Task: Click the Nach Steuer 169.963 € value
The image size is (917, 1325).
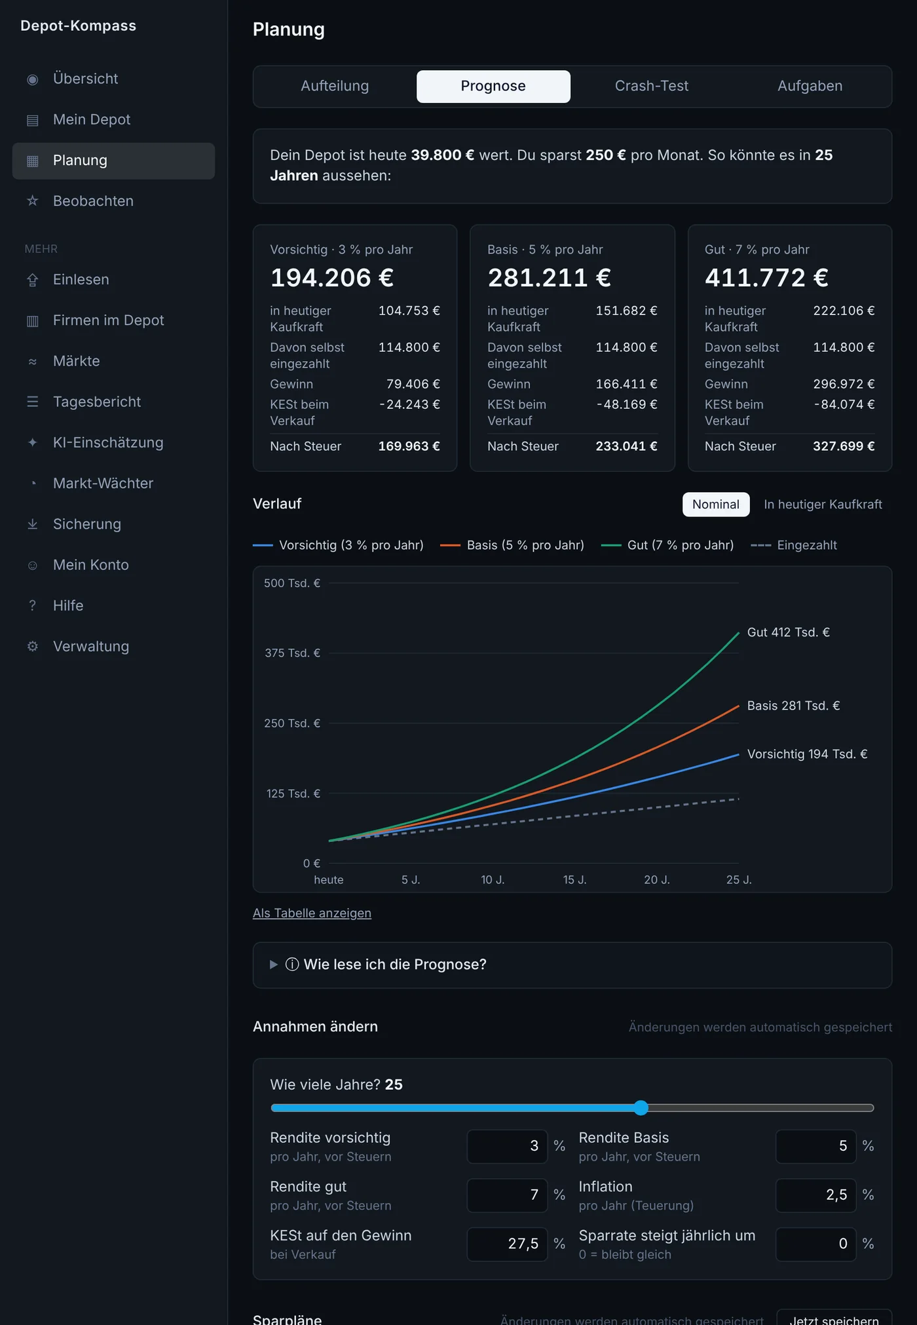Action: pyautogui.click(x=409, y=446)
